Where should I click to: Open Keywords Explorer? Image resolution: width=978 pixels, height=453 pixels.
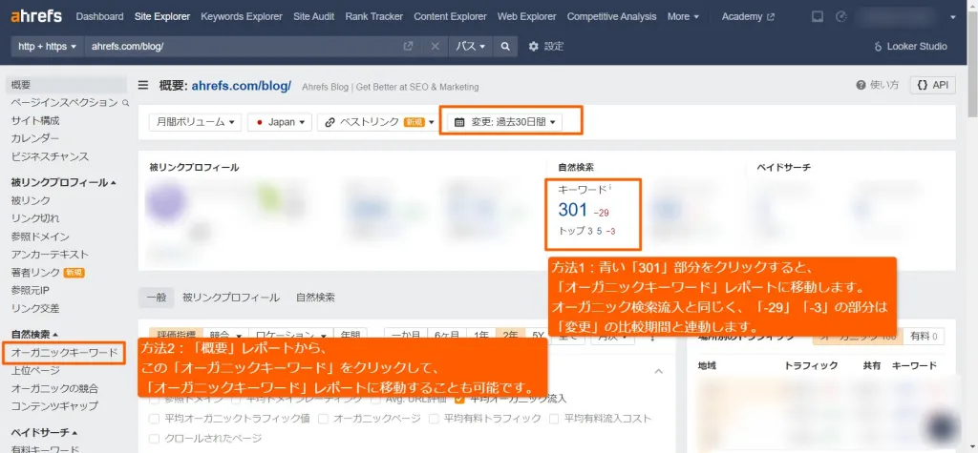coord(242,17)
